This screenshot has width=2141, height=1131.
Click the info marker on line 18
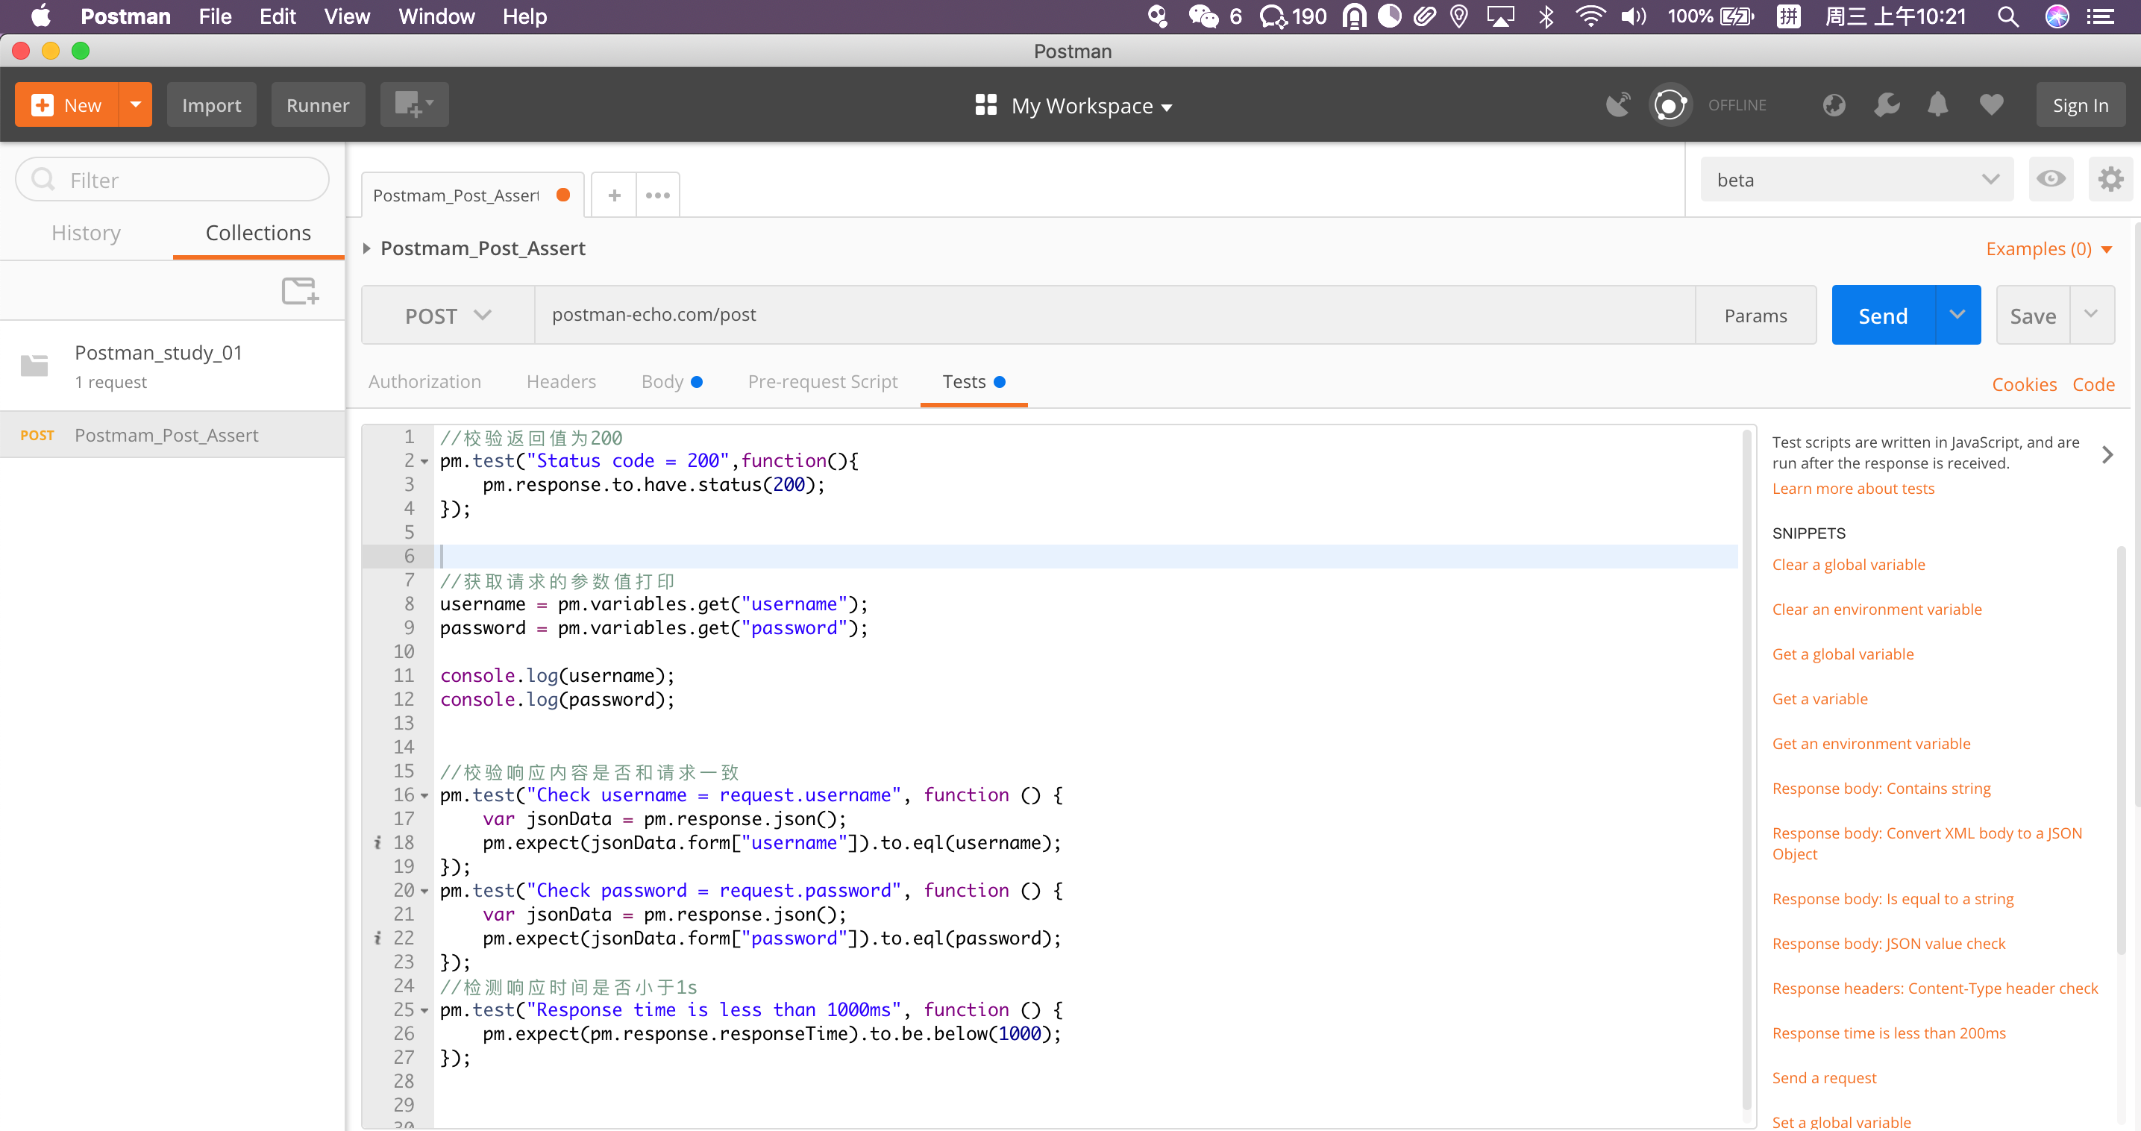[x=377, y=842]
